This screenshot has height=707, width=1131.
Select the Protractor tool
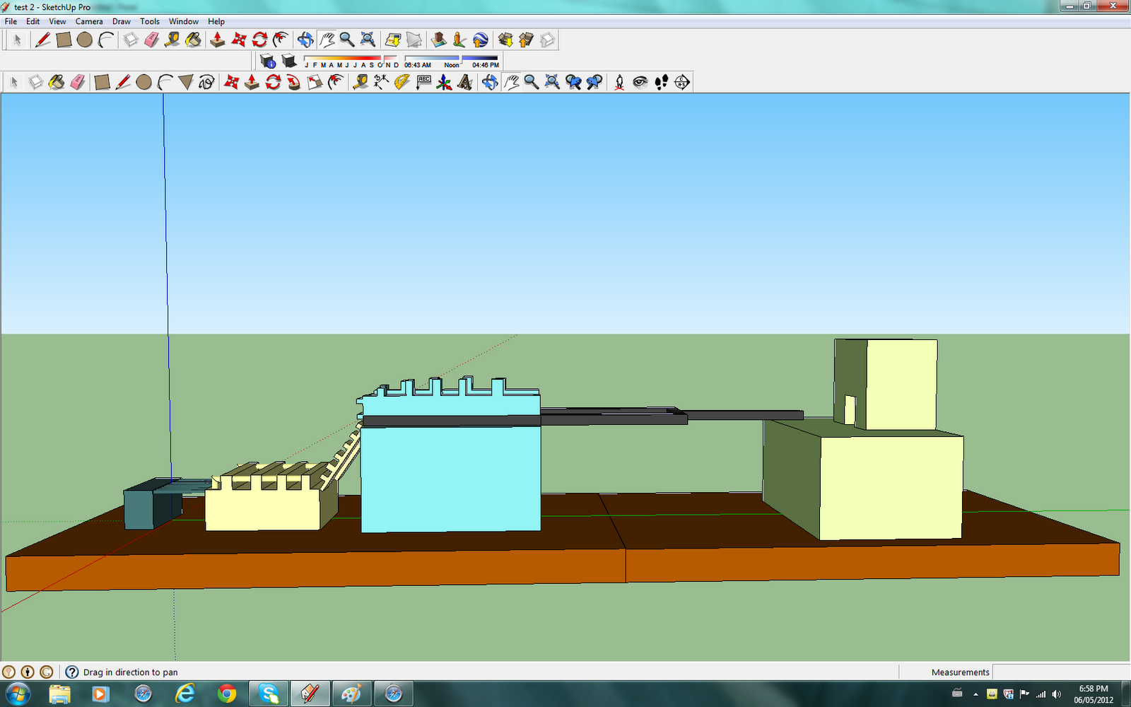point(402,83)
